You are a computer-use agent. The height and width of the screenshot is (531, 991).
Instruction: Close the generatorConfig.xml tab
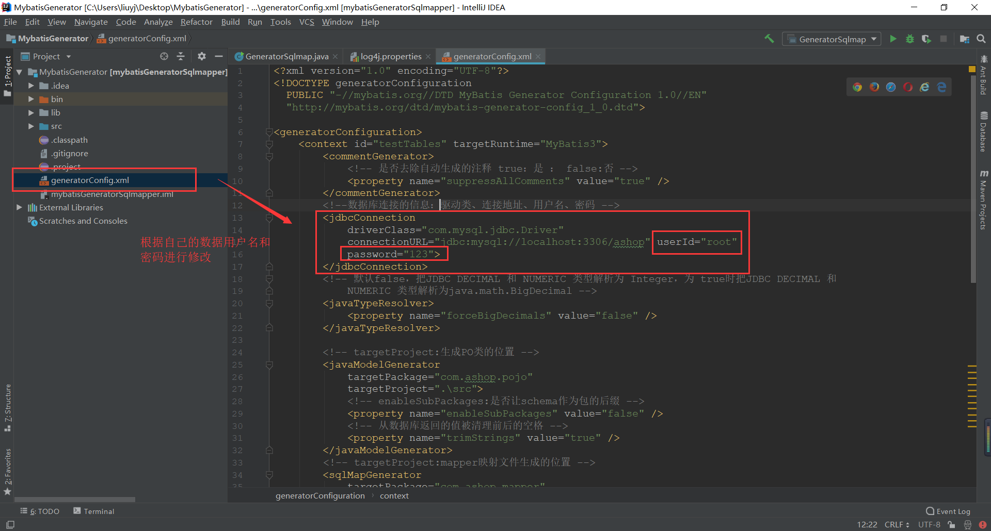(538, 56)
